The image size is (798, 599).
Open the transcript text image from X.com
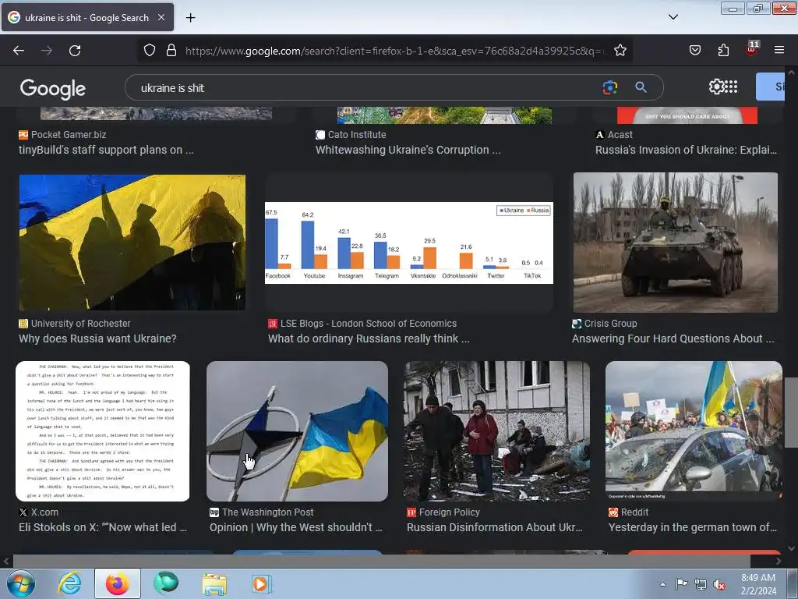(103, 431)
